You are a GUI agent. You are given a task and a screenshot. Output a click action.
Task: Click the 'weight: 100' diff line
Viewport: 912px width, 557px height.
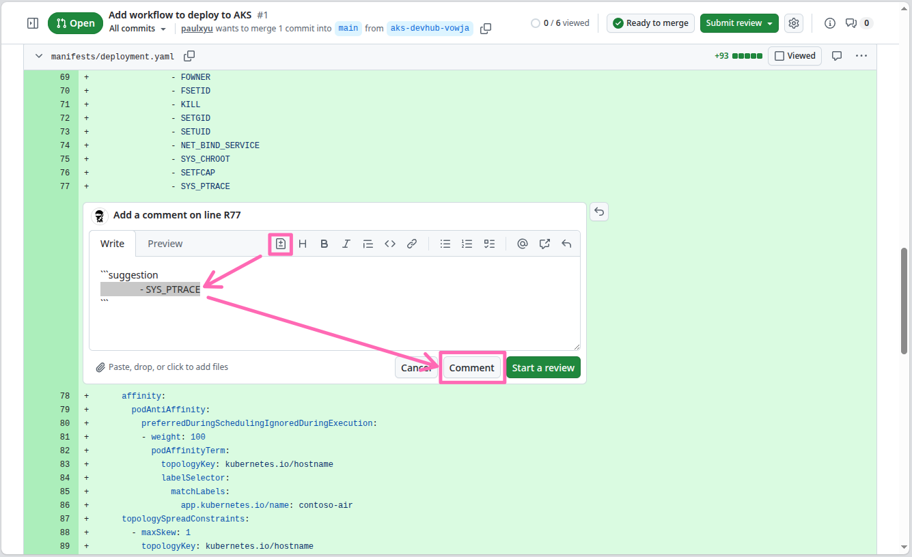pyautogui.click(x=478, y=437)
